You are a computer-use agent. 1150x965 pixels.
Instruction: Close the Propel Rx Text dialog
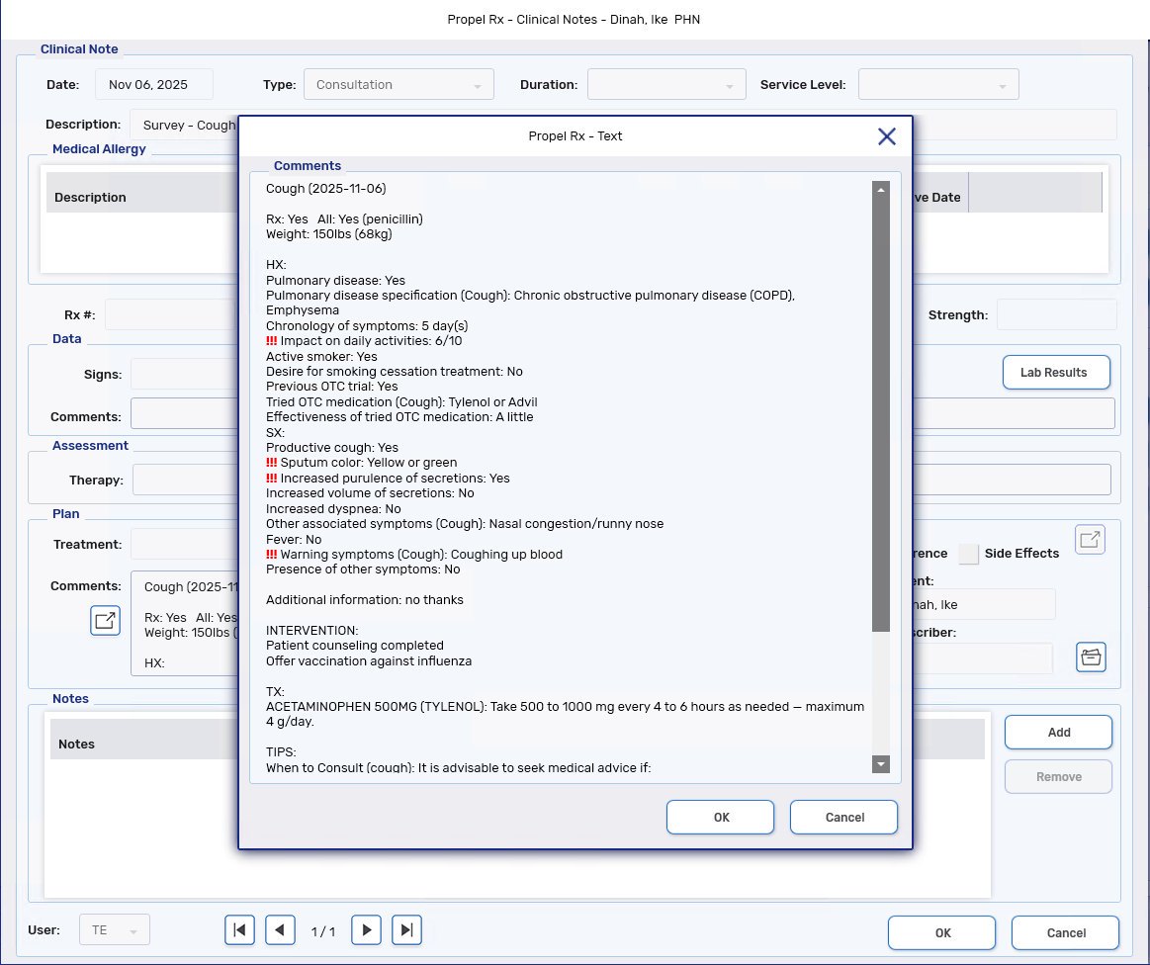pos(887,136)
